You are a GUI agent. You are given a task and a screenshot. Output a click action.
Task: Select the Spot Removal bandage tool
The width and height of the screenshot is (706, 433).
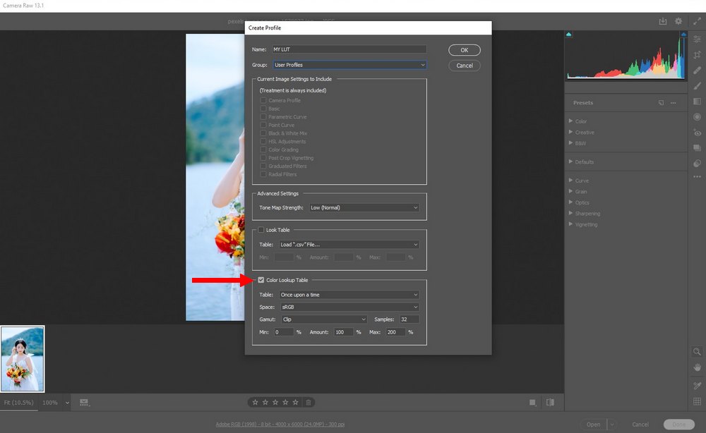pyautogui.click(x=697, y=70)
